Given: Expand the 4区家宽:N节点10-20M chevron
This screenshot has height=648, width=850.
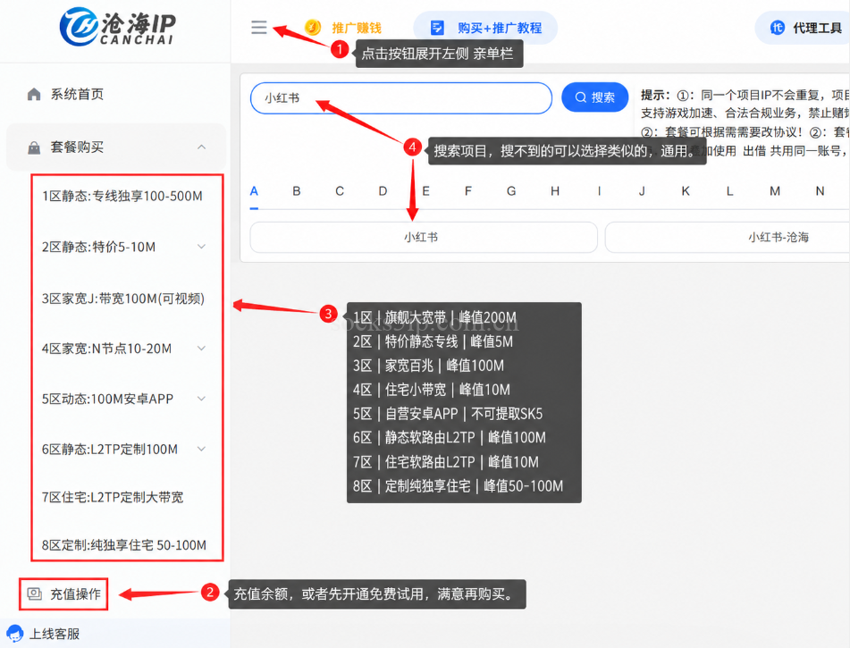Looking at the screenshot, I should (x=202, y=348).
